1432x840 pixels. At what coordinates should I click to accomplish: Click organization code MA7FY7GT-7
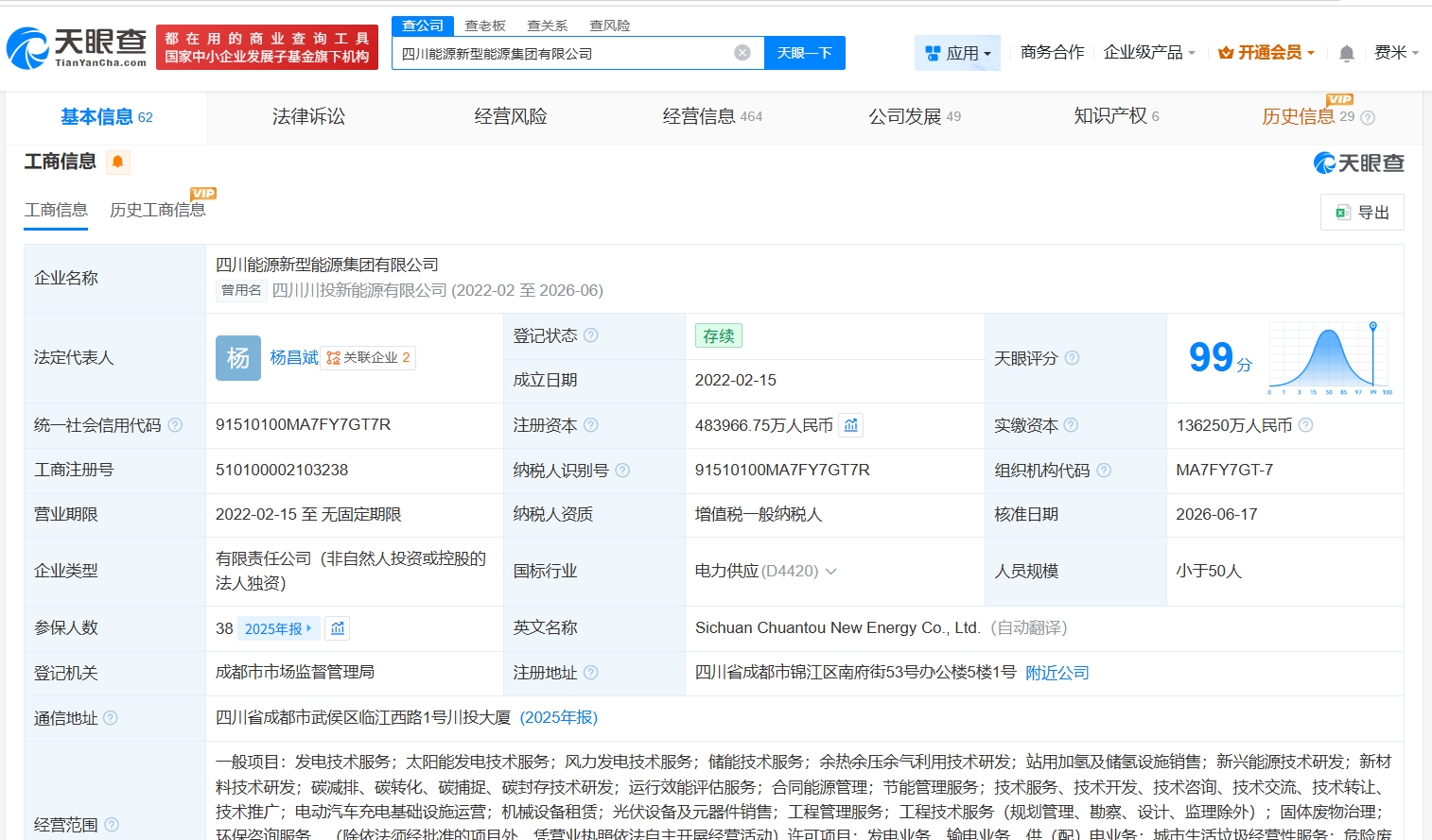(x=1224, y=471)
